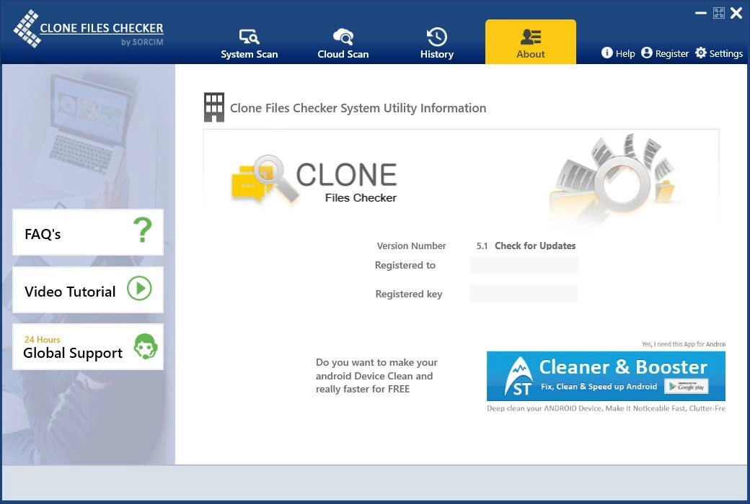Click 'Deep clean your ANDROID Device' text

606,408
